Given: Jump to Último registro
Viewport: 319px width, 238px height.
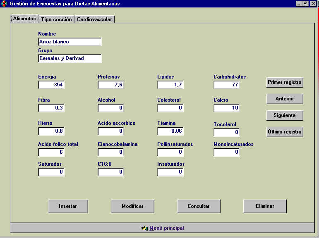Looking at the screenshot, I should 285,132.
